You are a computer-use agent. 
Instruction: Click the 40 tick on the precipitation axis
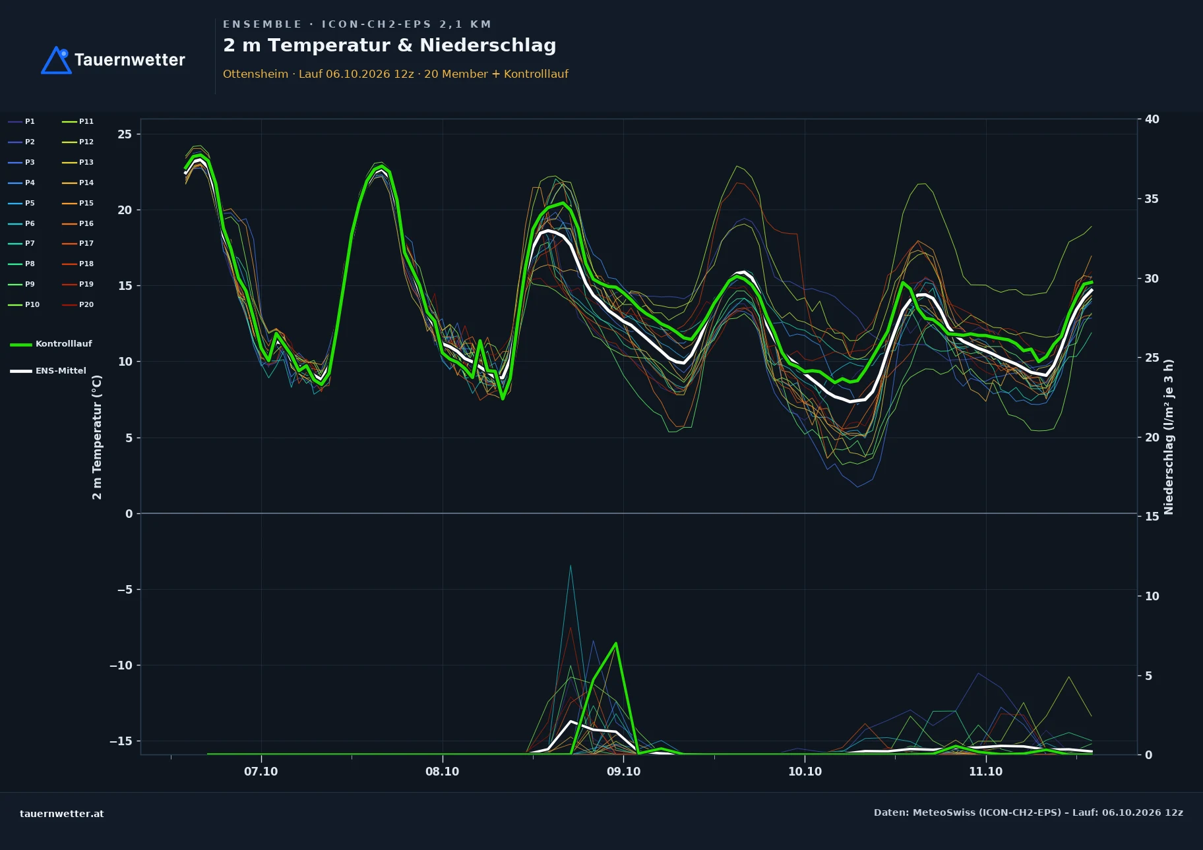click(1152, 119)
